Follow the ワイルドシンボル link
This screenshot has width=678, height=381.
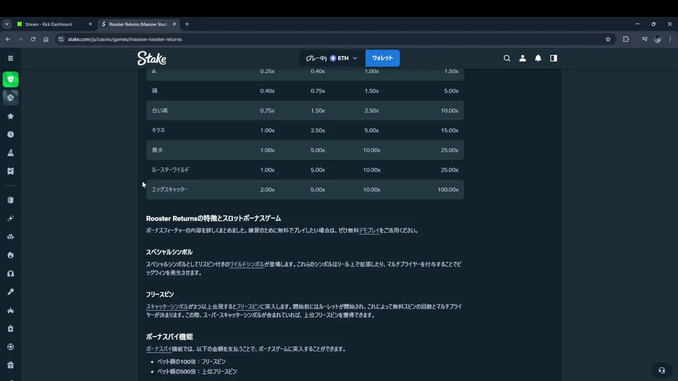(247, 264)
